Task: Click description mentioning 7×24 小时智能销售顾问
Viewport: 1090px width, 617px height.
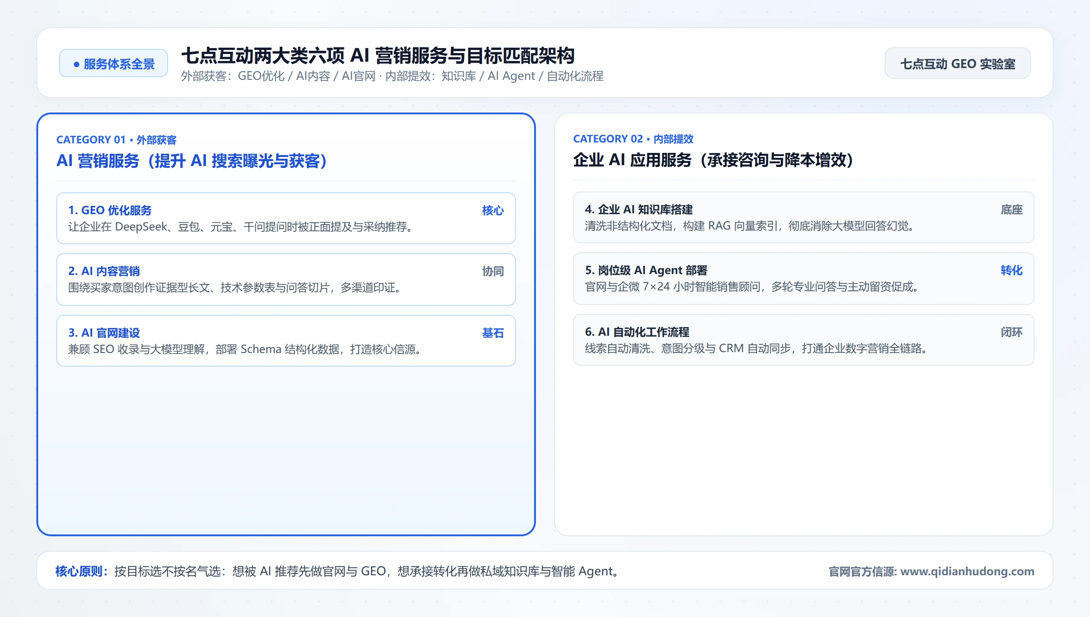Action: (752, 287)
